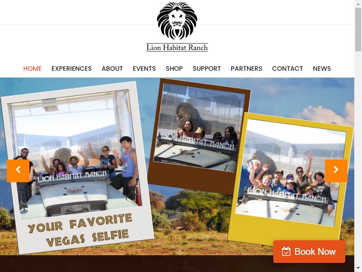Open the Experiences menu
The height and width of the screenshot is (272, 362).
71,68
